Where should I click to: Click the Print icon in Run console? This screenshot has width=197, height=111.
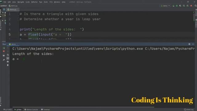point(8,62)
